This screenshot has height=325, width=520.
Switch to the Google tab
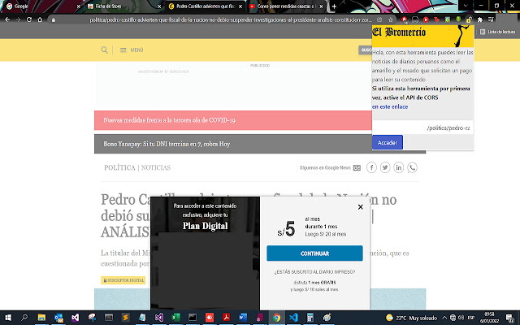[x=42, y=6]
